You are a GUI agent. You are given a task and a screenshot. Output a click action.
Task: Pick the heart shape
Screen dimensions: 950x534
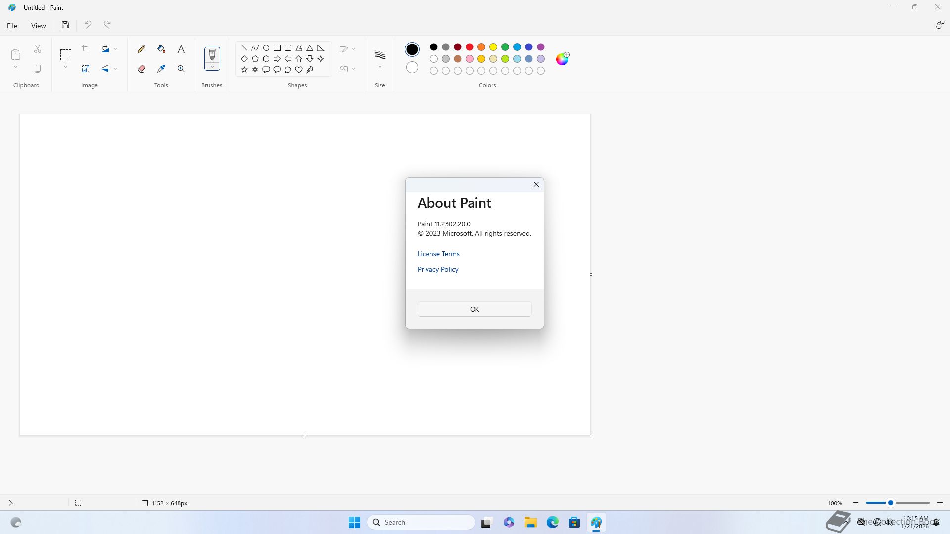(x=299, y=70)
